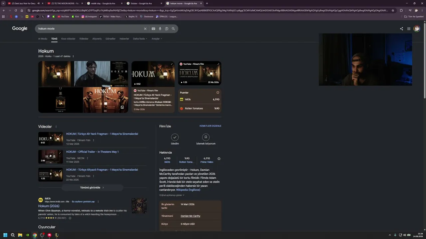This screenshot has width=426, height=239.
Task: Open the Hokum (2026) IMDb link
Action: 49,206
